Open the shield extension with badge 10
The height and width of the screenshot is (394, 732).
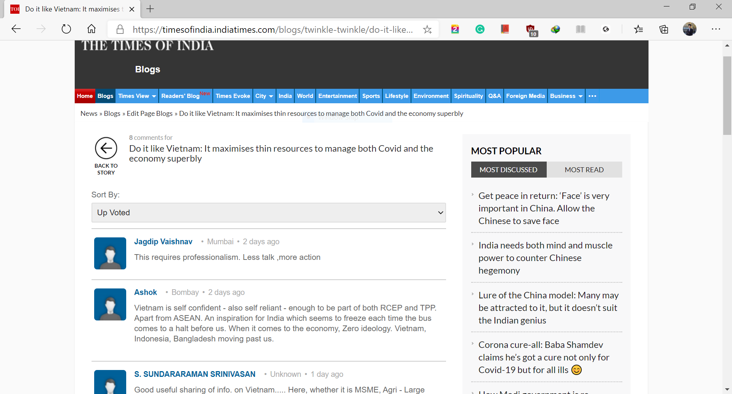[531, 30]
